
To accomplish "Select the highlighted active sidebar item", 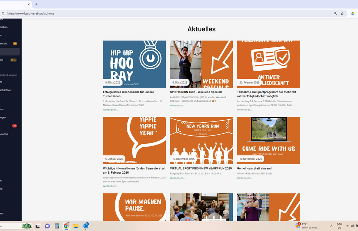I will tap(9, 52).
